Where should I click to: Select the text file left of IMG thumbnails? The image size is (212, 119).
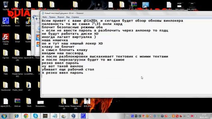coord(169,6)
